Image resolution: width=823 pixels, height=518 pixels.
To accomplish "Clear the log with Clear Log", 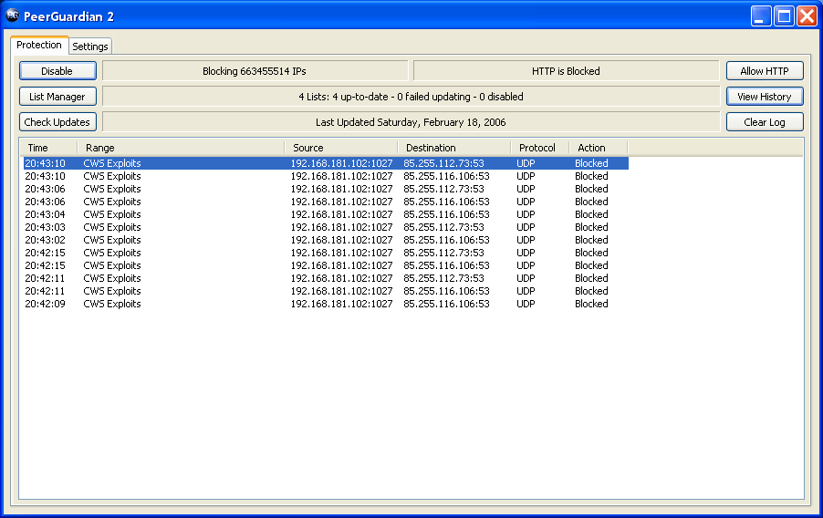I will [x=765, y=122].
